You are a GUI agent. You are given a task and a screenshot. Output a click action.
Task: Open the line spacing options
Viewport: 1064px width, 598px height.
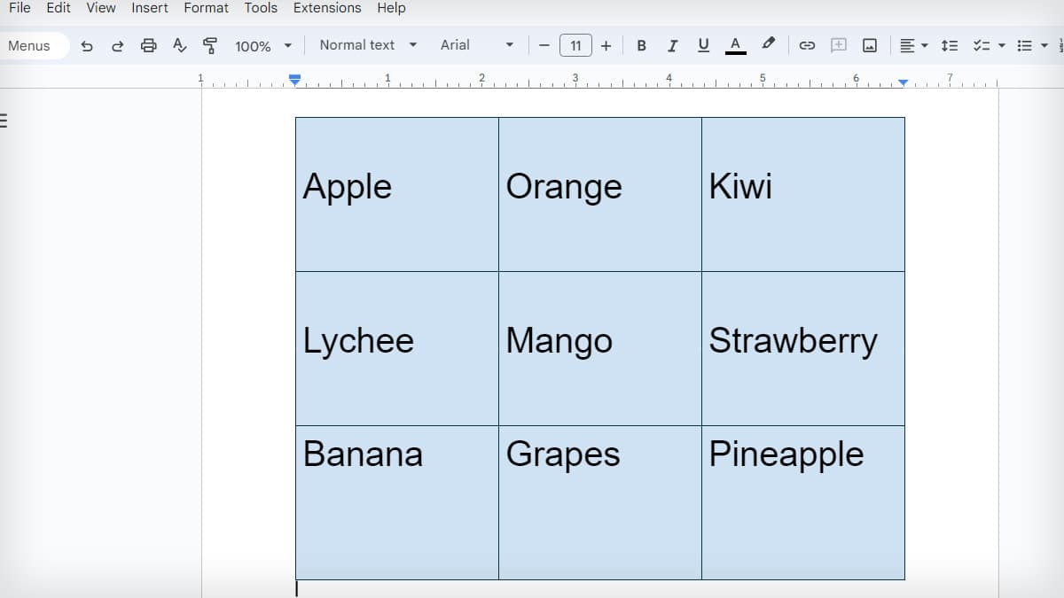[948, 45]
